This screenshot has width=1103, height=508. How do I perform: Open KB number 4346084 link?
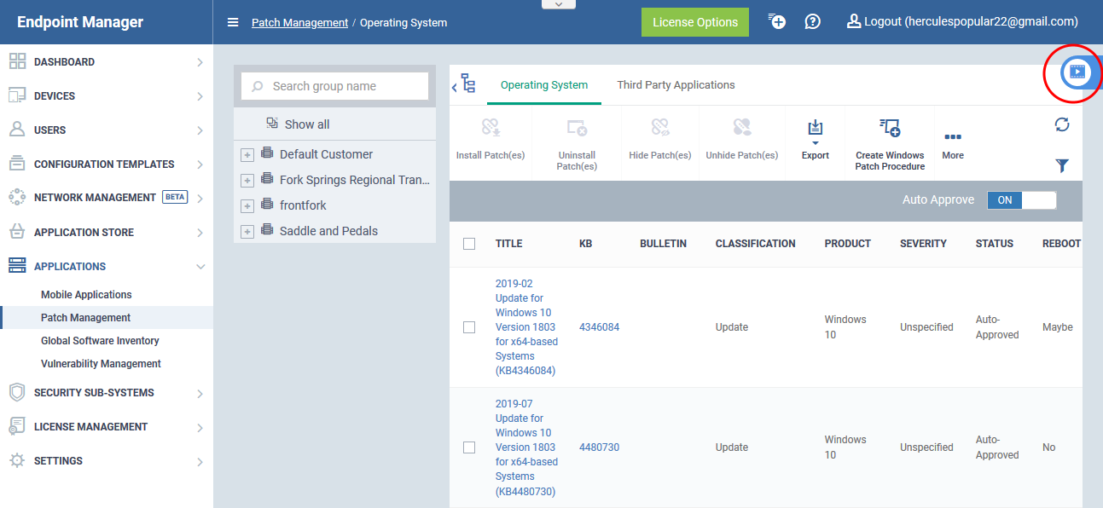(x=599, y=327)
